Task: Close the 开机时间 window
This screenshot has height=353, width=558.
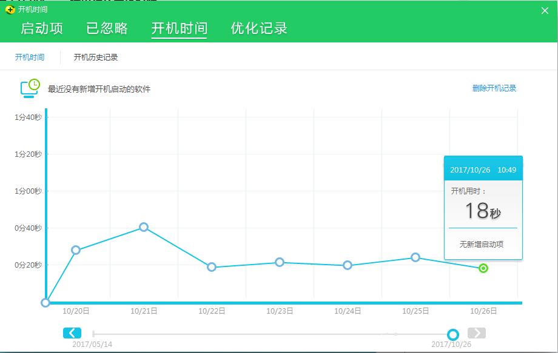Action: pos(545,11)
